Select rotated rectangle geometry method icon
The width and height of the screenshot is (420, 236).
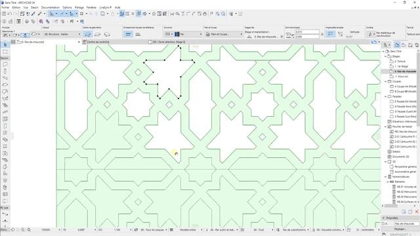click(107, 34)
